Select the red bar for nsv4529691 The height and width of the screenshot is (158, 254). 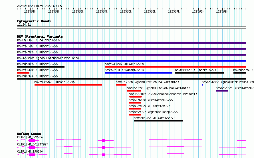(x=134, y=91)
